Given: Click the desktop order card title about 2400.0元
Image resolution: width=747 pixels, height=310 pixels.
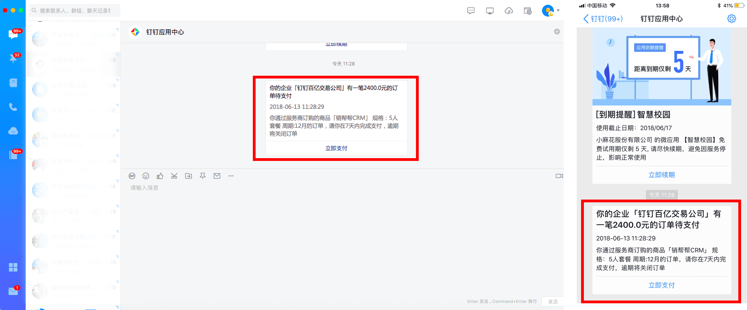Looking at the screenshot, I should [x=333, y=92].
